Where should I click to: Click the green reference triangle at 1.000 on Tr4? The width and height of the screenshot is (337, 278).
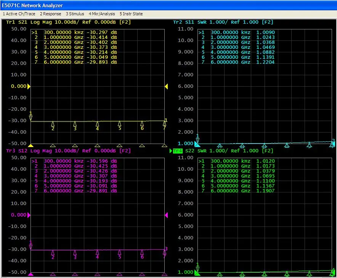click(x=197, y=273)
